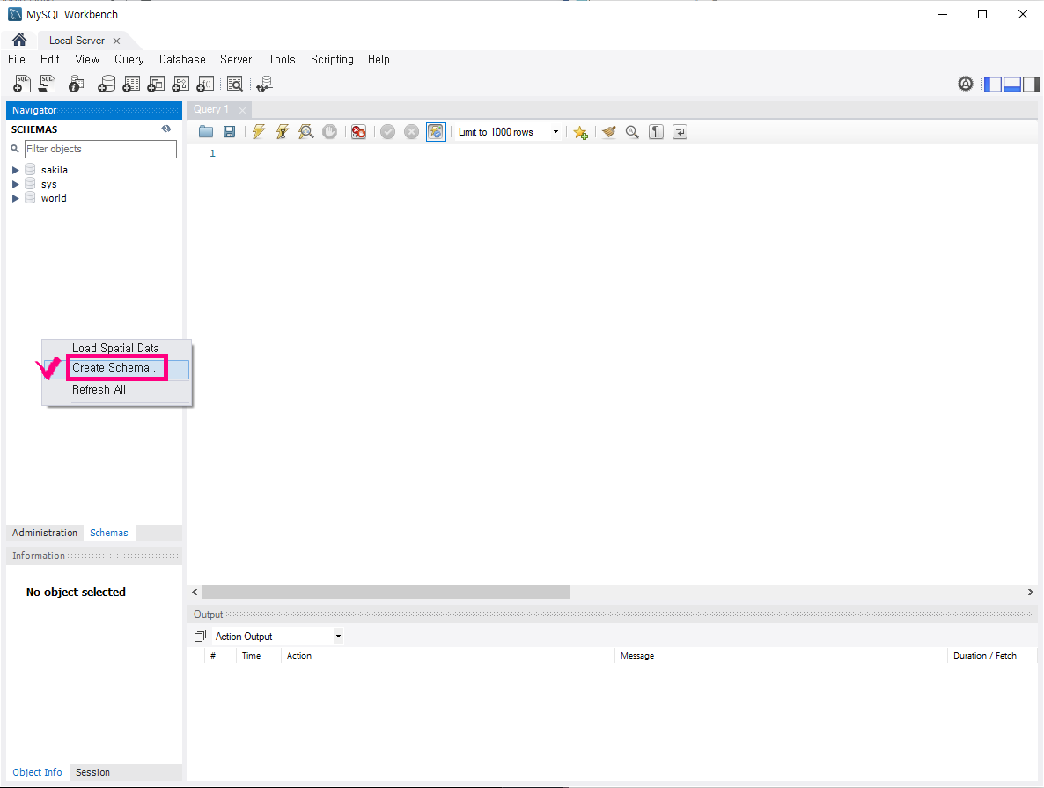Open a script file in query editor

[x=206, y=132]
